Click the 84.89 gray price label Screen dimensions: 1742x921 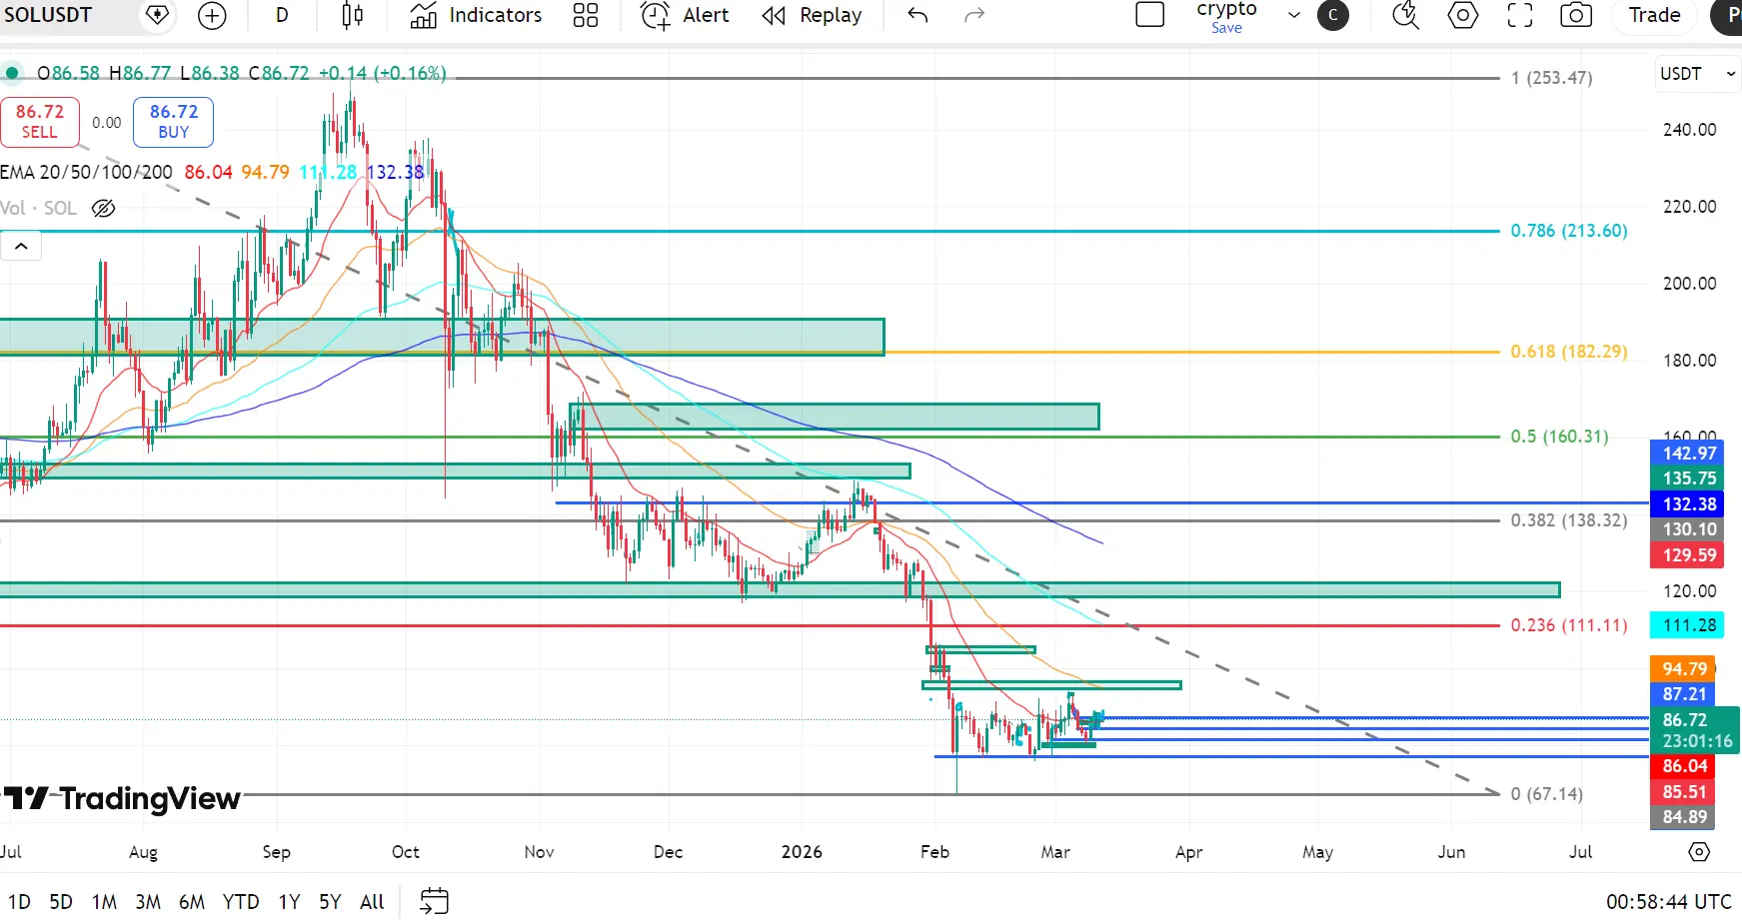[x=1683, y=817]
